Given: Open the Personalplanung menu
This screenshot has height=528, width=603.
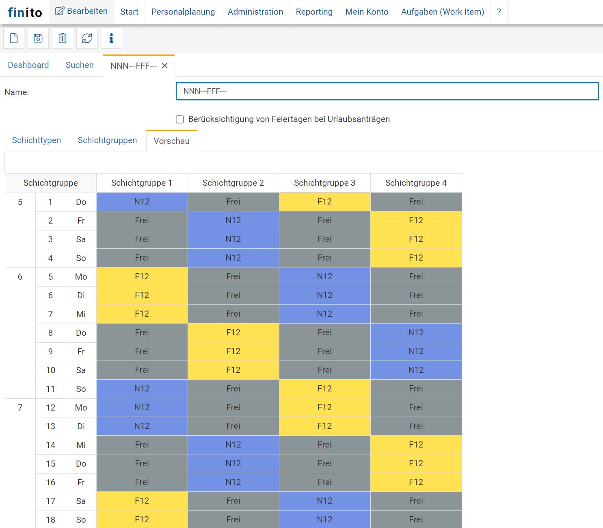Looking at the screenshot, I should coord(183,12).
